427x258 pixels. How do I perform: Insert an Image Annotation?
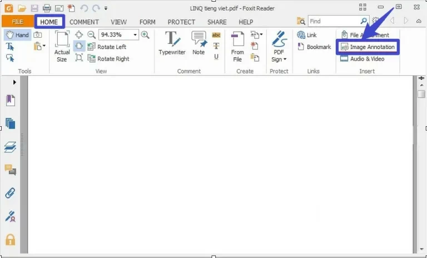(368, 47)
